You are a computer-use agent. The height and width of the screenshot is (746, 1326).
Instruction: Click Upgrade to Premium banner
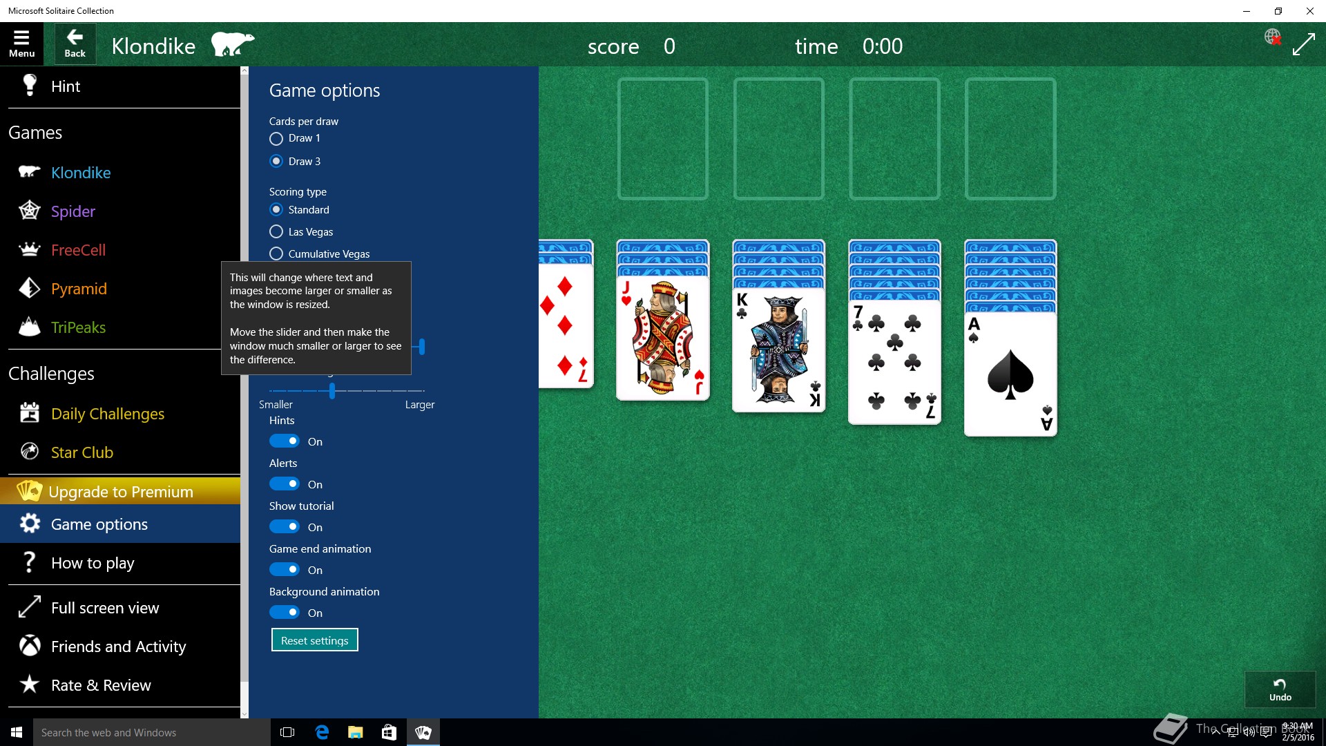(120, 490)
